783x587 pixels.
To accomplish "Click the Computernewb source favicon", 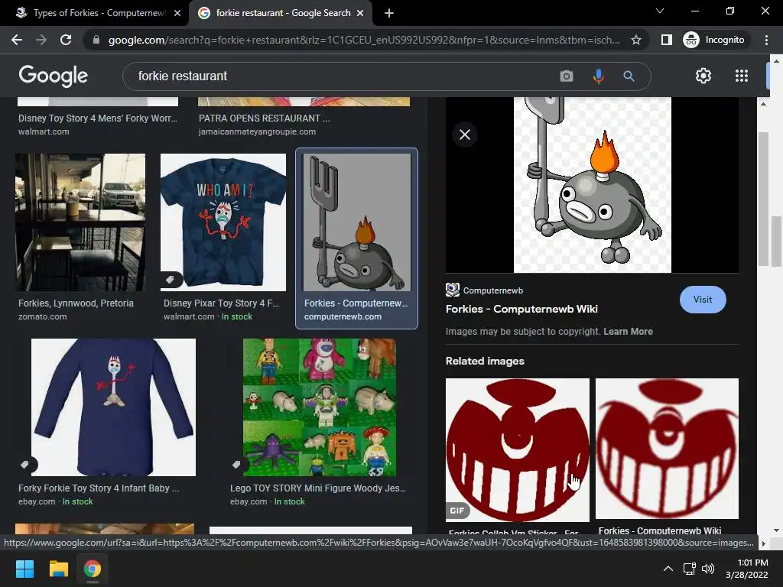I will 453,290.
